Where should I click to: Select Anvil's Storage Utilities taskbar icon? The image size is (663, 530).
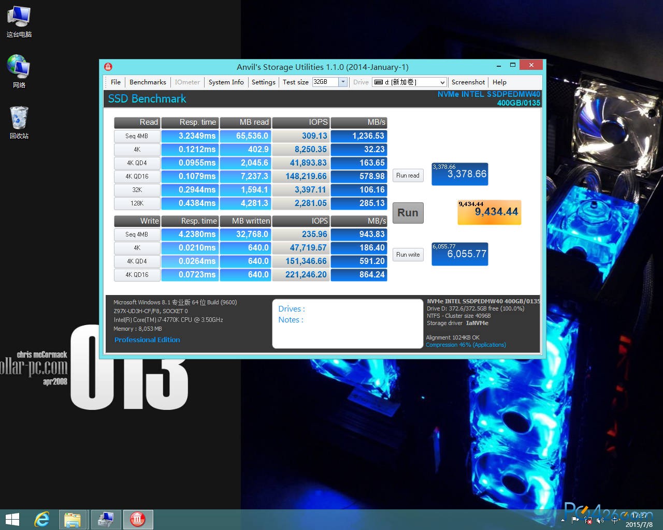coord(137,519)
